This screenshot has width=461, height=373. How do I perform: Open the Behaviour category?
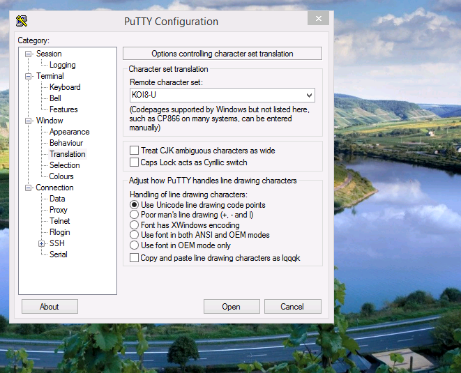[66, 143]
